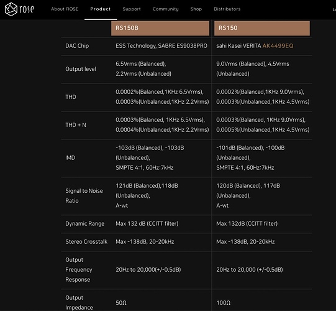
Task: Click the DAC Chip row label
Action: (77, 45)
